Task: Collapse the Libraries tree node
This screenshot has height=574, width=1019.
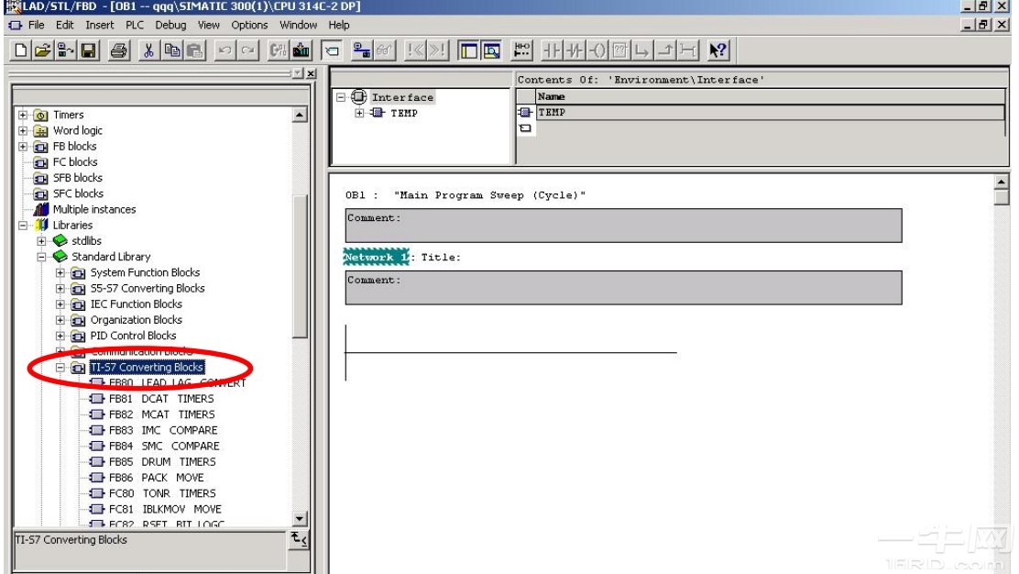Action: (24, 226)
